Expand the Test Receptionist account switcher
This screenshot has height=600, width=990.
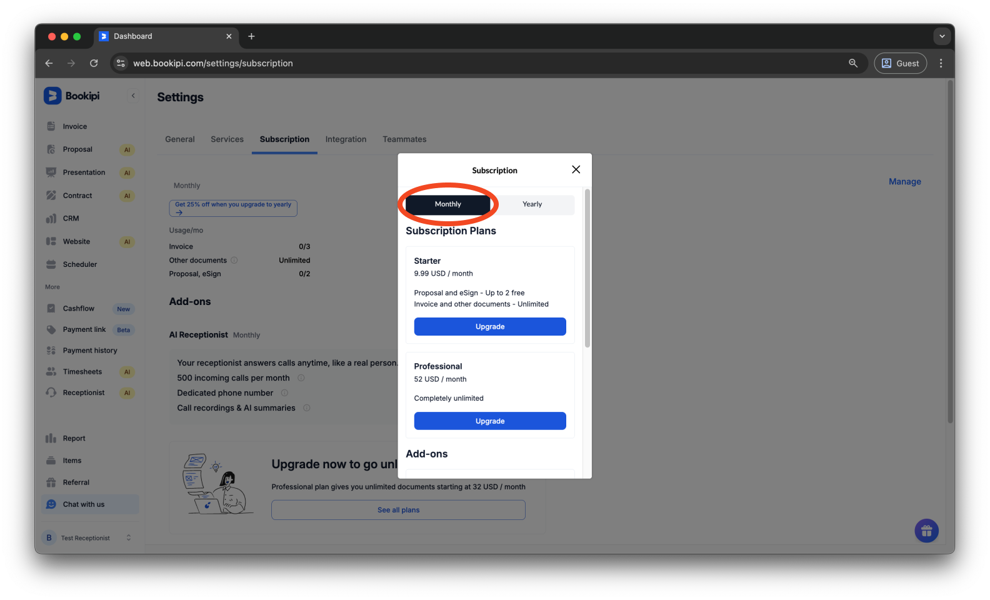coord(129,537)
